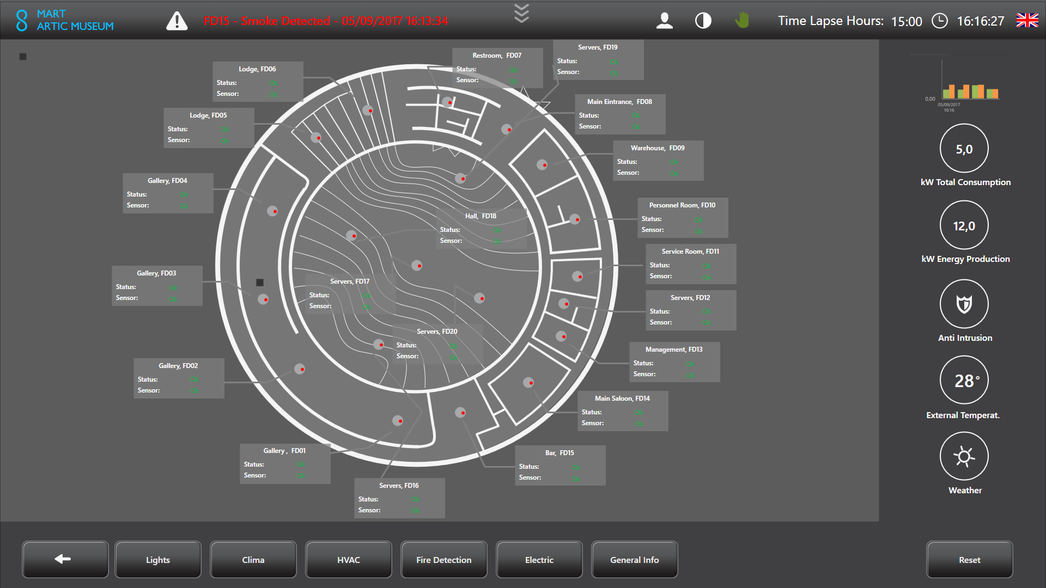Open the Weather sun icon

click(964, 456)
